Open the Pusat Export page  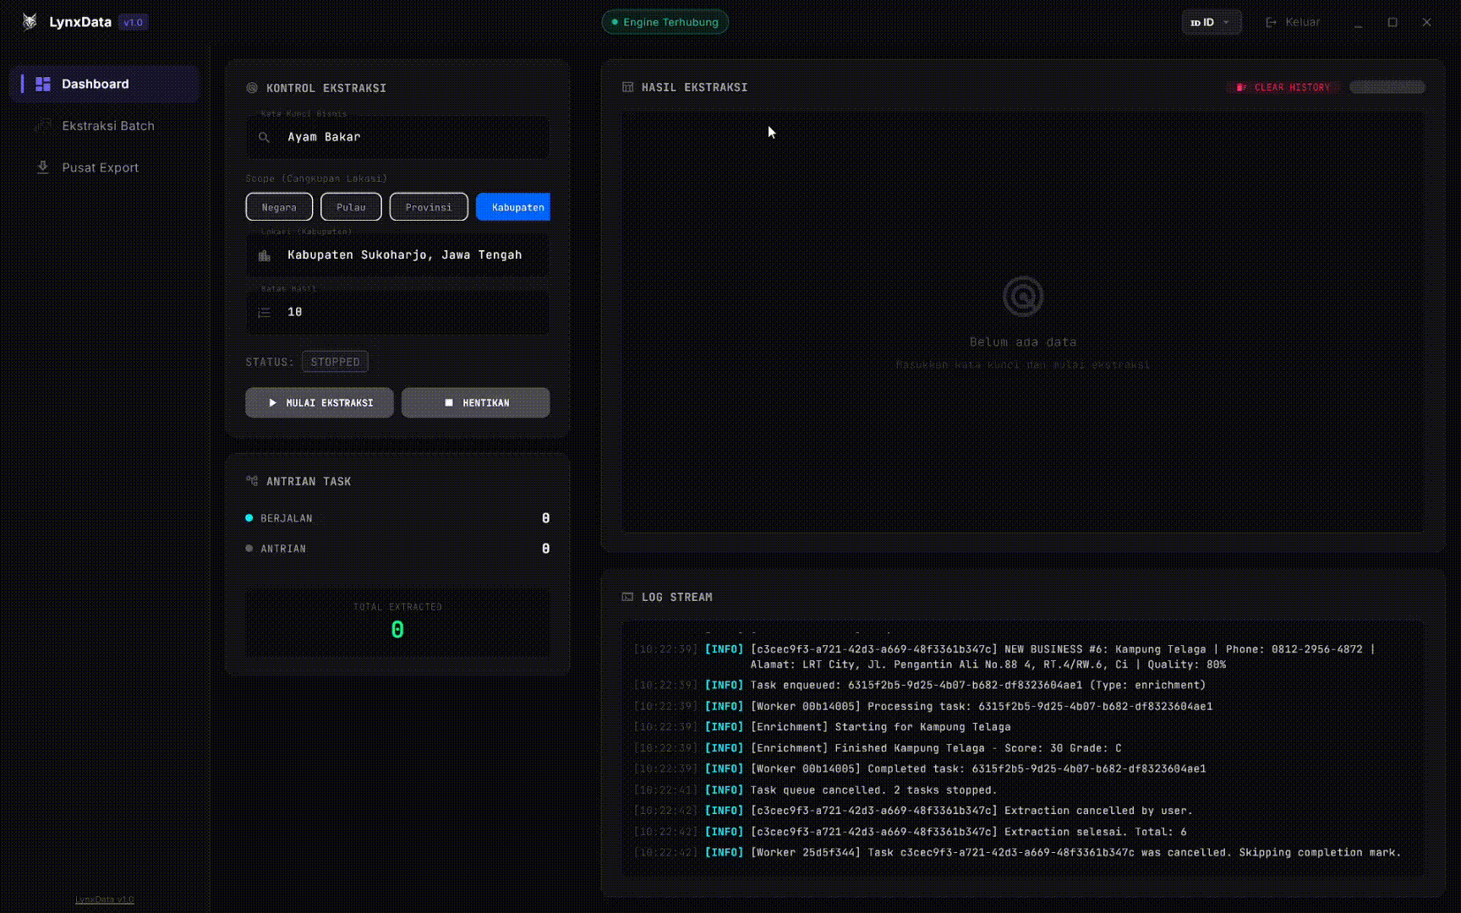pos(105,167)
